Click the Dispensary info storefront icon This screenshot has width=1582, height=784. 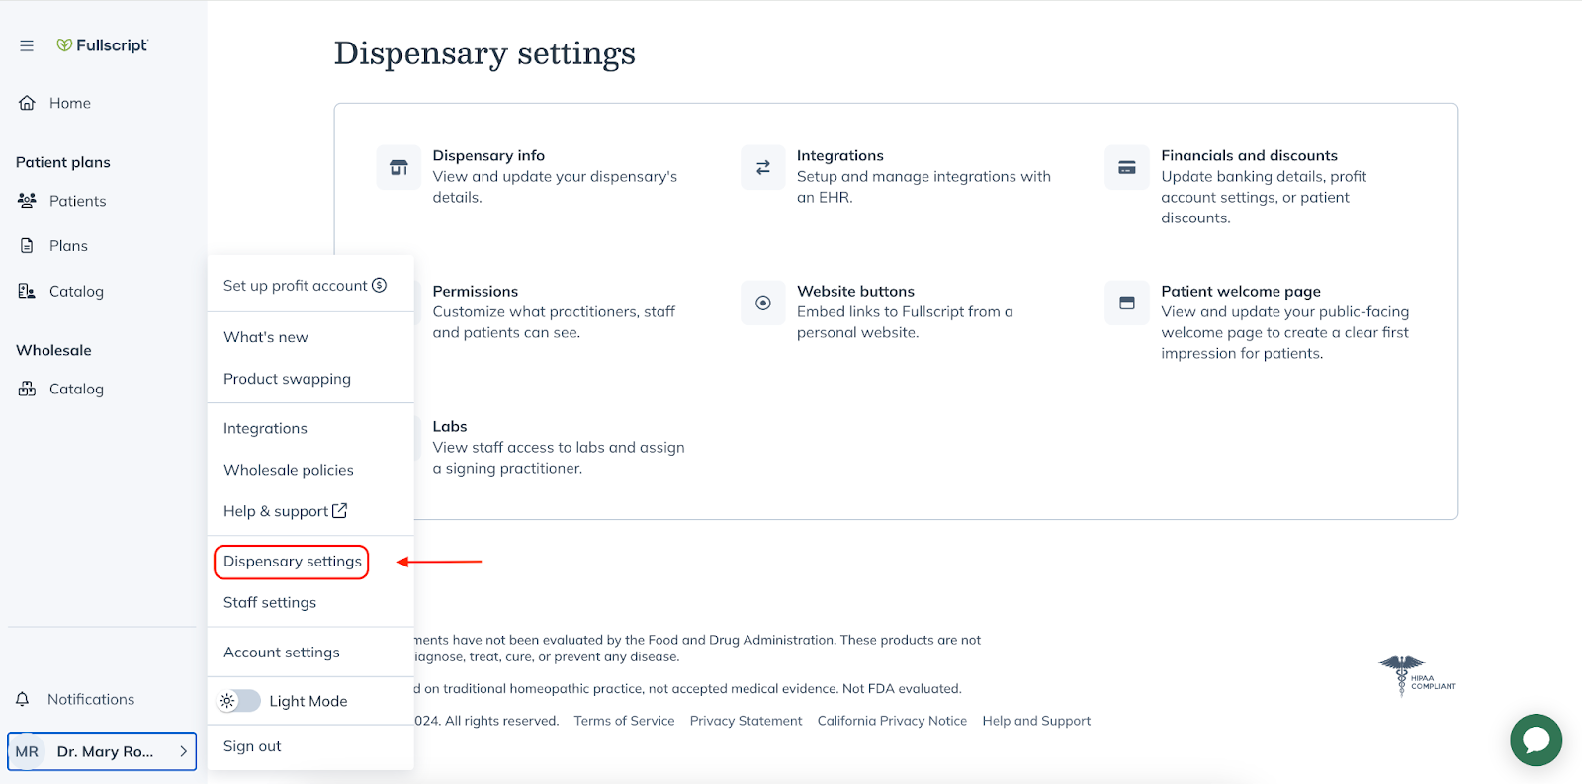pyautogui.click(x=398, y=167)
